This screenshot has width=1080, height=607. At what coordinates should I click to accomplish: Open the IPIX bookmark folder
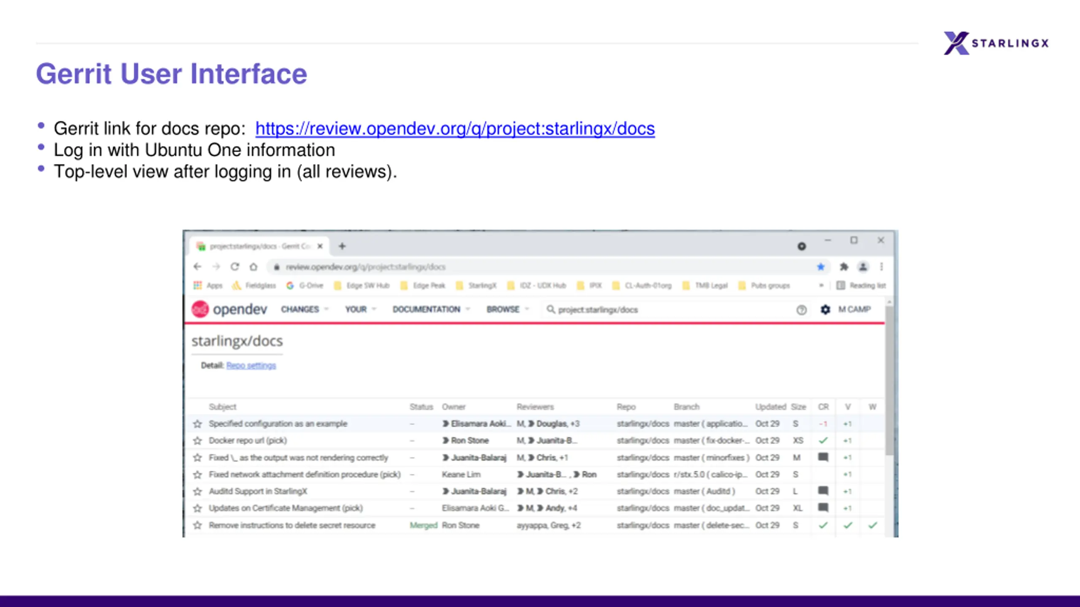coord(590,286)
